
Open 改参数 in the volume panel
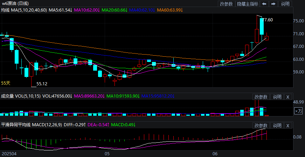261,97
